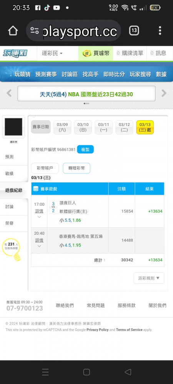Select date tab 03/10 (日)

[83, 127]
